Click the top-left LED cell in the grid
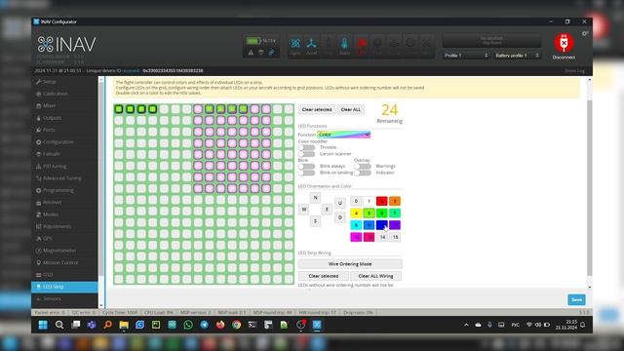624x351 pixels. point(119,109)
